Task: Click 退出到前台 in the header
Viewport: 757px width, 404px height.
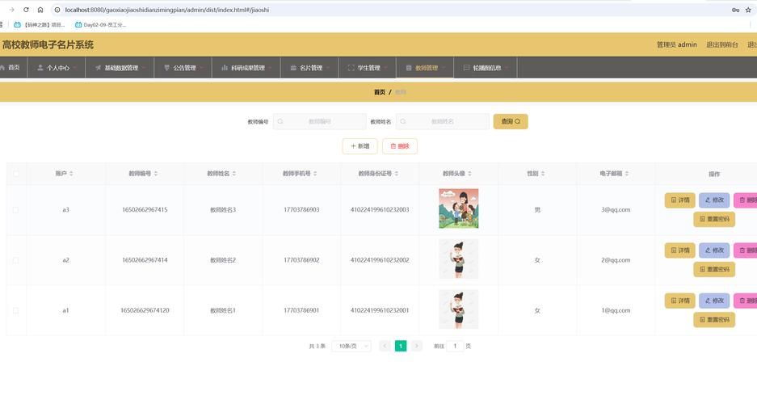Action: (721, 44)
